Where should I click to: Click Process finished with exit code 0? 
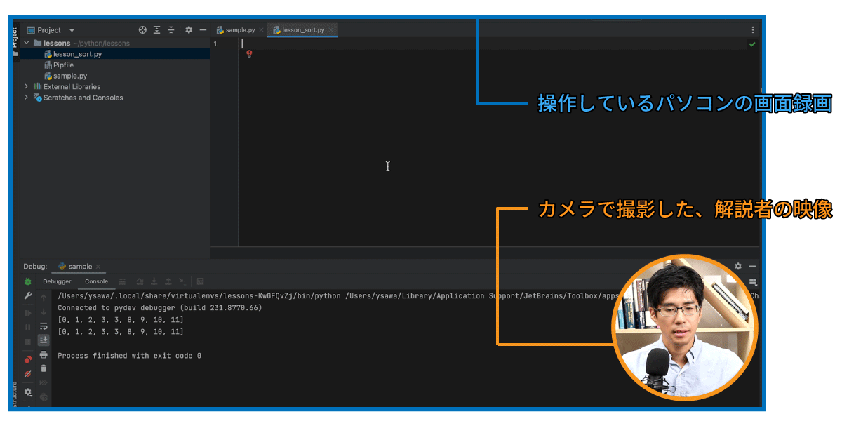tap(129, 356)
